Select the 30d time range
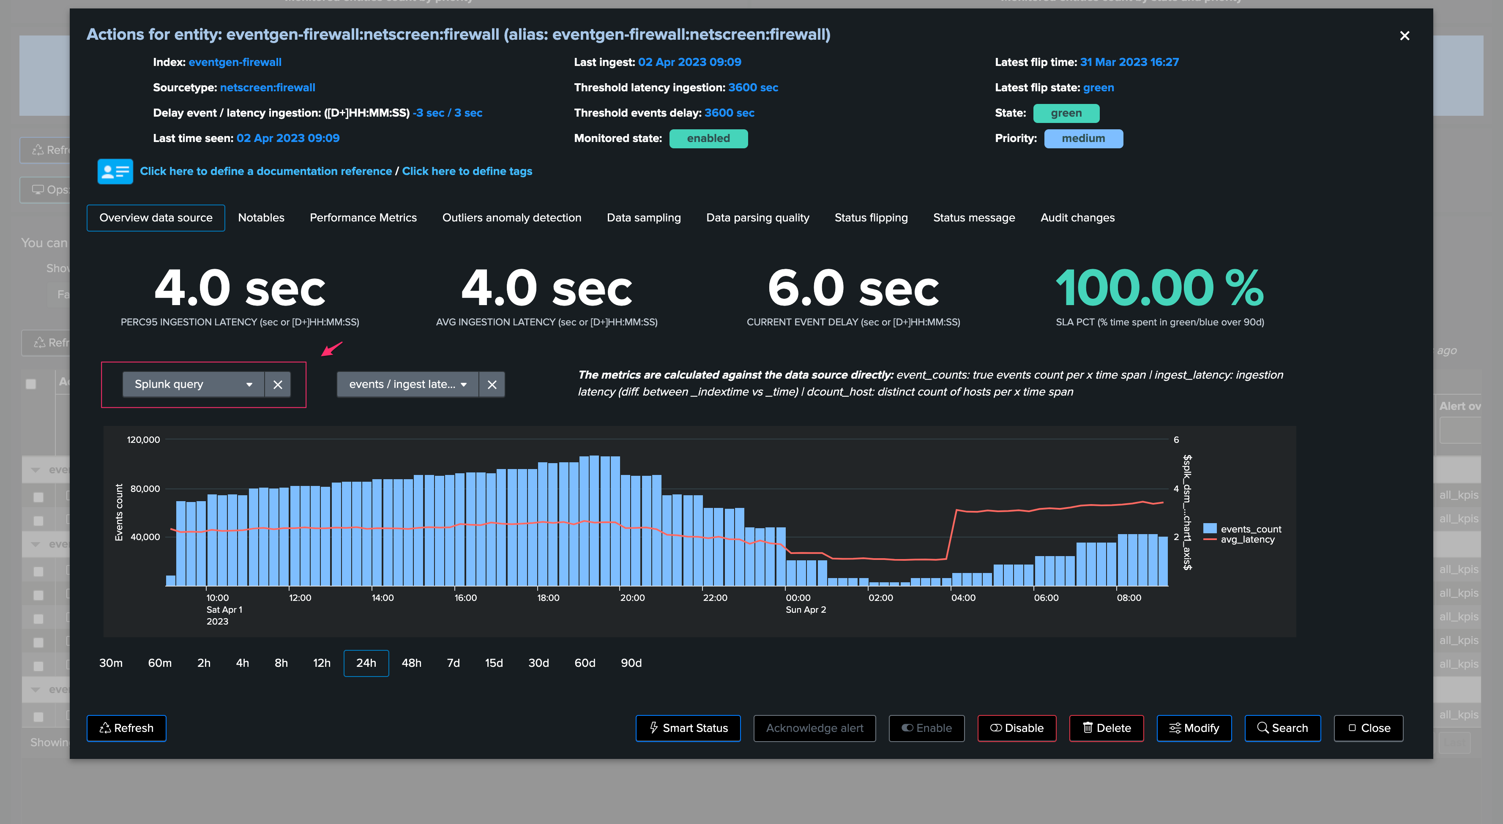The width and height of the screenshot is (1503, 824). pos(538,663)
